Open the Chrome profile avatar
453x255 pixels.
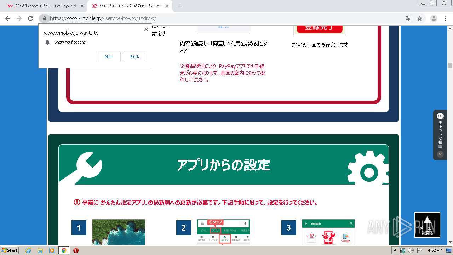(434, 18)
